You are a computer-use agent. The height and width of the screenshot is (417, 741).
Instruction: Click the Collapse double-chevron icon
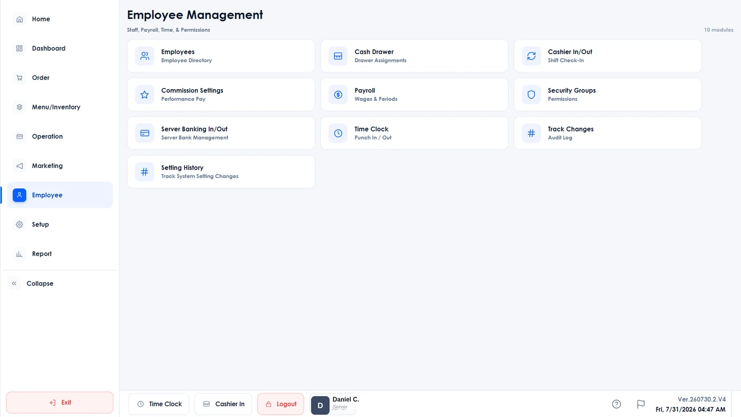(x=14, y=284)
